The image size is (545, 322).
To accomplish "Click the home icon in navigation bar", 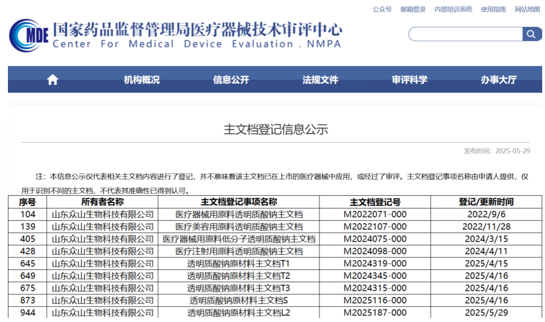I will (x=53, y=80).
